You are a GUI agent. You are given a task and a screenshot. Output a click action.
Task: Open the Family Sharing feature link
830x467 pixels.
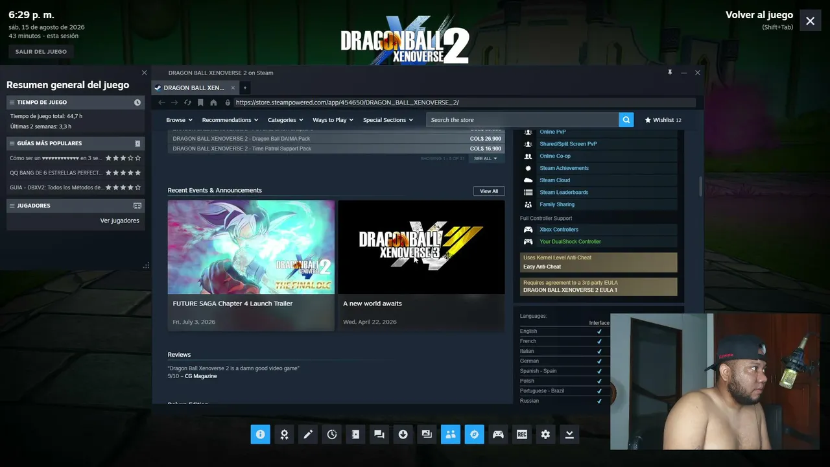point(557,204)
